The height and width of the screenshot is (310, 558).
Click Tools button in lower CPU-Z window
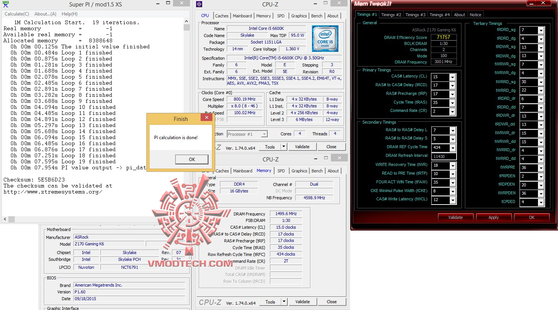click(x=270, y=302)
